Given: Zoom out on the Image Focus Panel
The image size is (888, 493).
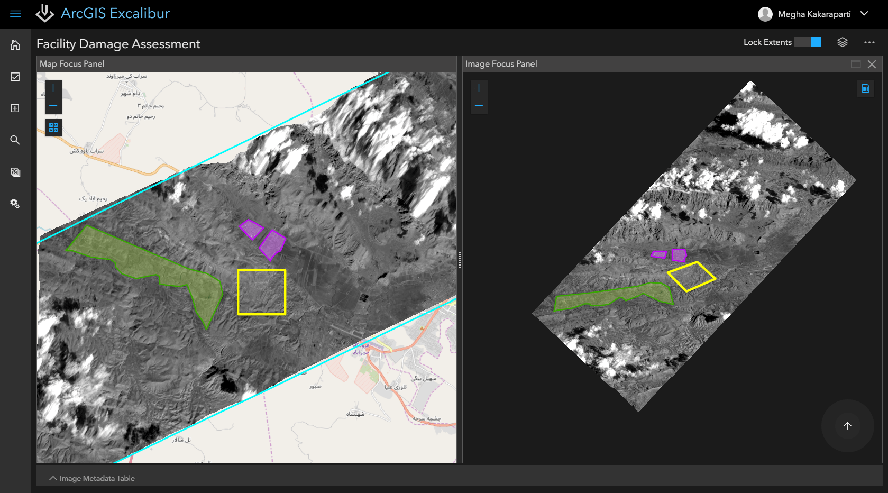Looking at the screenshot, I should [x=479, y=105].
